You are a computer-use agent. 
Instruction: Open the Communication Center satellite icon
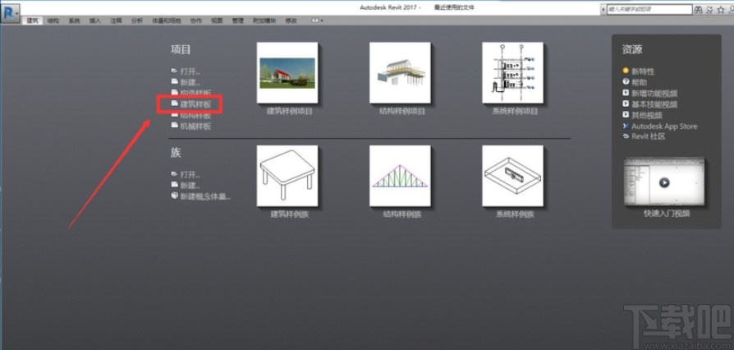tap(710, 9)
